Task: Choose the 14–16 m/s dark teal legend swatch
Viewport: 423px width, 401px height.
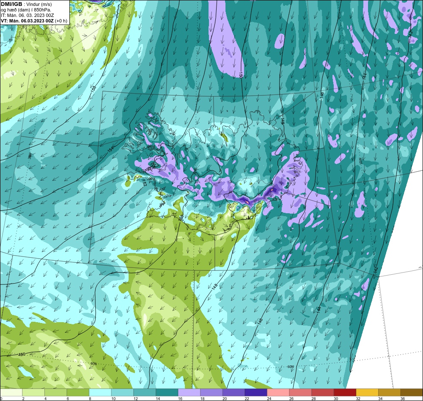Action: (167, 393)
